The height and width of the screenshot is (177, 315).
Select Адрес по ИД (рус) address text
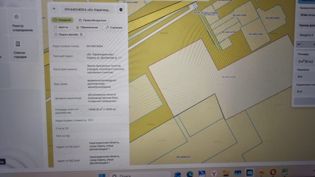(x=104, y=146)
